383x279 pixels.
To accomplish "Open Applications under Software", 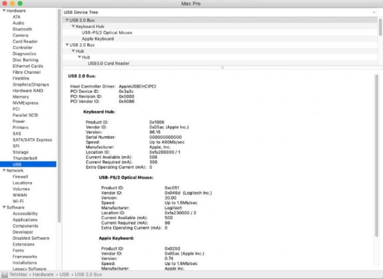I will pos(25,220).
